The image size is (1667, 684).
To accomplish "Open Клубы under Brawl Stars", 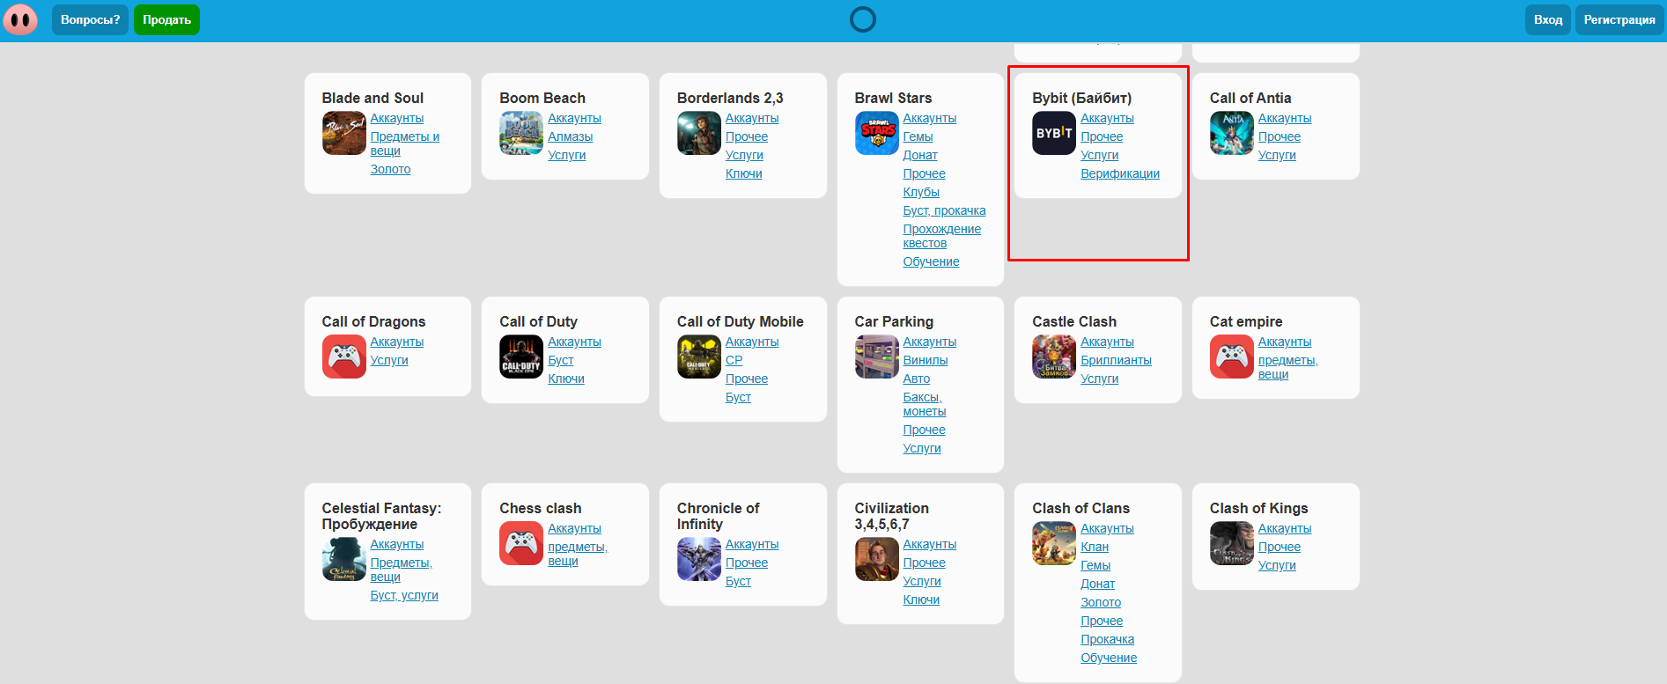I will [921, 192].
